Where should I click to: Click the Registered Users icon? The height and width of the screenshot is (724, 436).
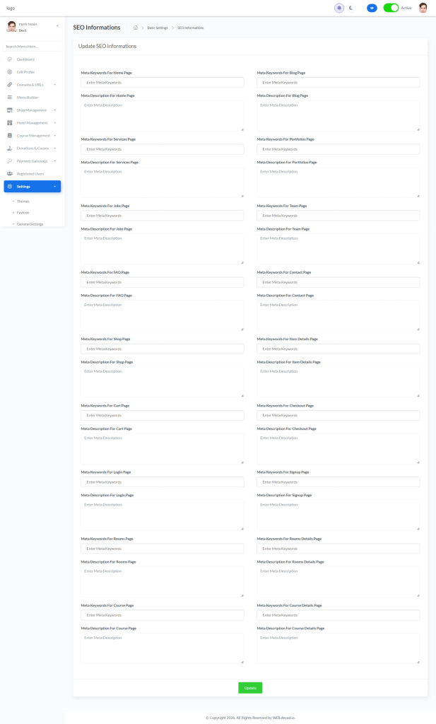coord(9,174)
